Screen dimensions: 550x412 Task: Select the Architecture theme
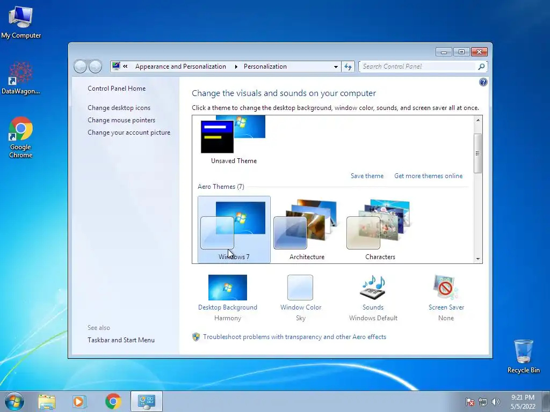307,230
